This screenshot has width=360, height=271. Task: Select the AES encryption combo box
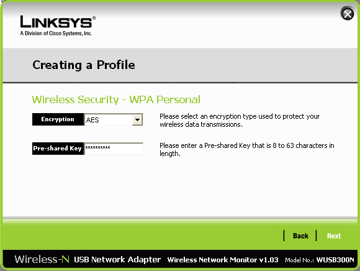pyautogui.click(x=114, y=120)
